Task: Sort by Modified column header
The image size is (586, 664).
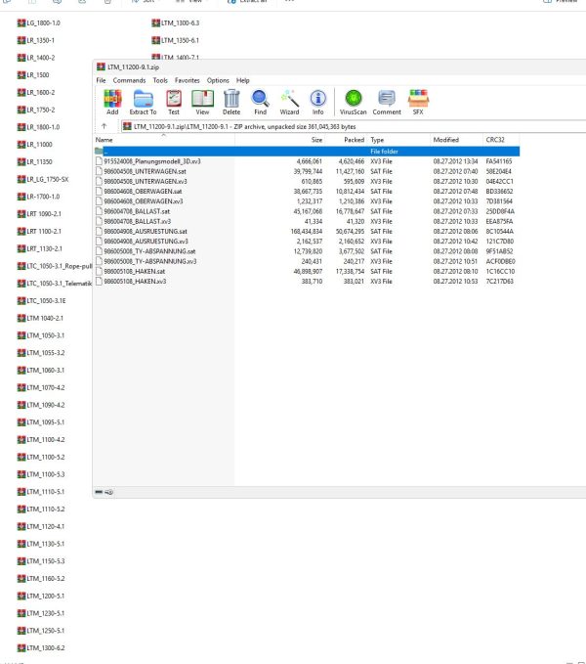Action: 457,140
